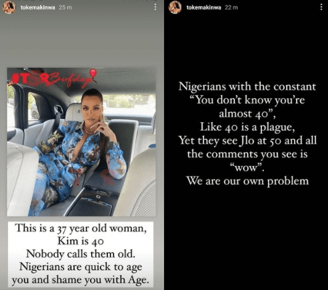Click the 'Nobody calls them old.' line
328x290 pixels.
point(81,254)
